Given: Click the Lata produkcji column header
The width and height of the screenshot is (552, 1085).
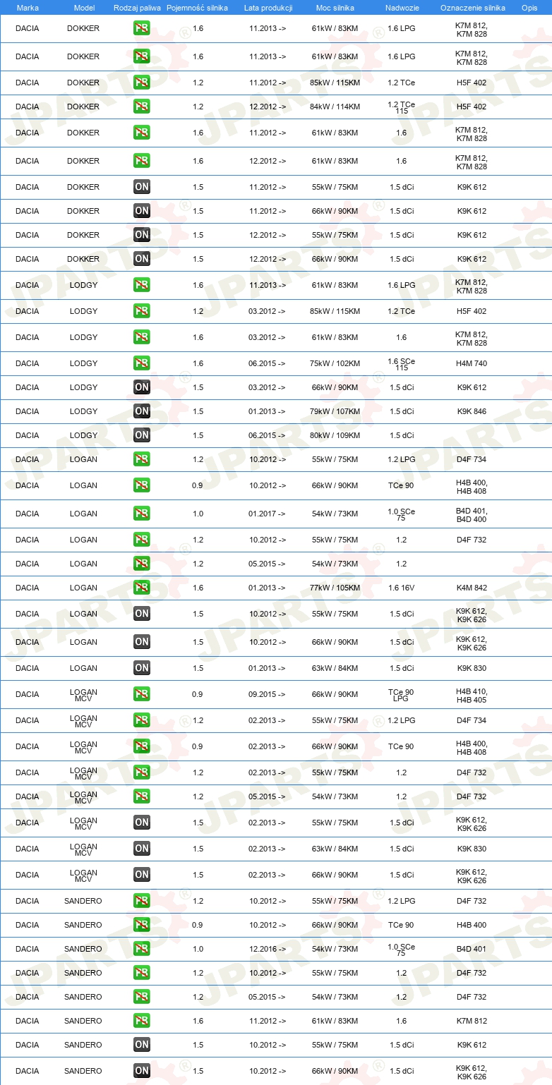Looking at the screenshot, I should 268,7.
